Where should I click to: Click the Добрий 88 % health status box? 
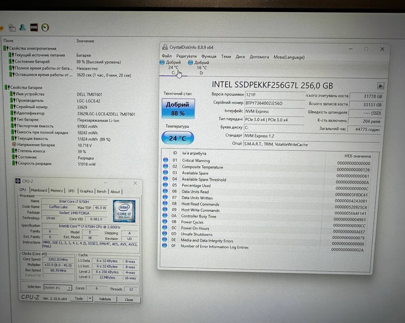178,109
